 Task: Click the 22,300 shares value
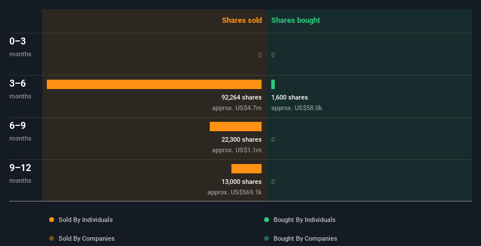(241, 139)
